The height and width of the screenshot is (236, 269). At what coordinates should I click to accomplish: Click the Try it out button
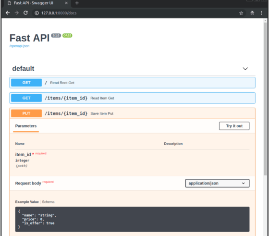234,126
